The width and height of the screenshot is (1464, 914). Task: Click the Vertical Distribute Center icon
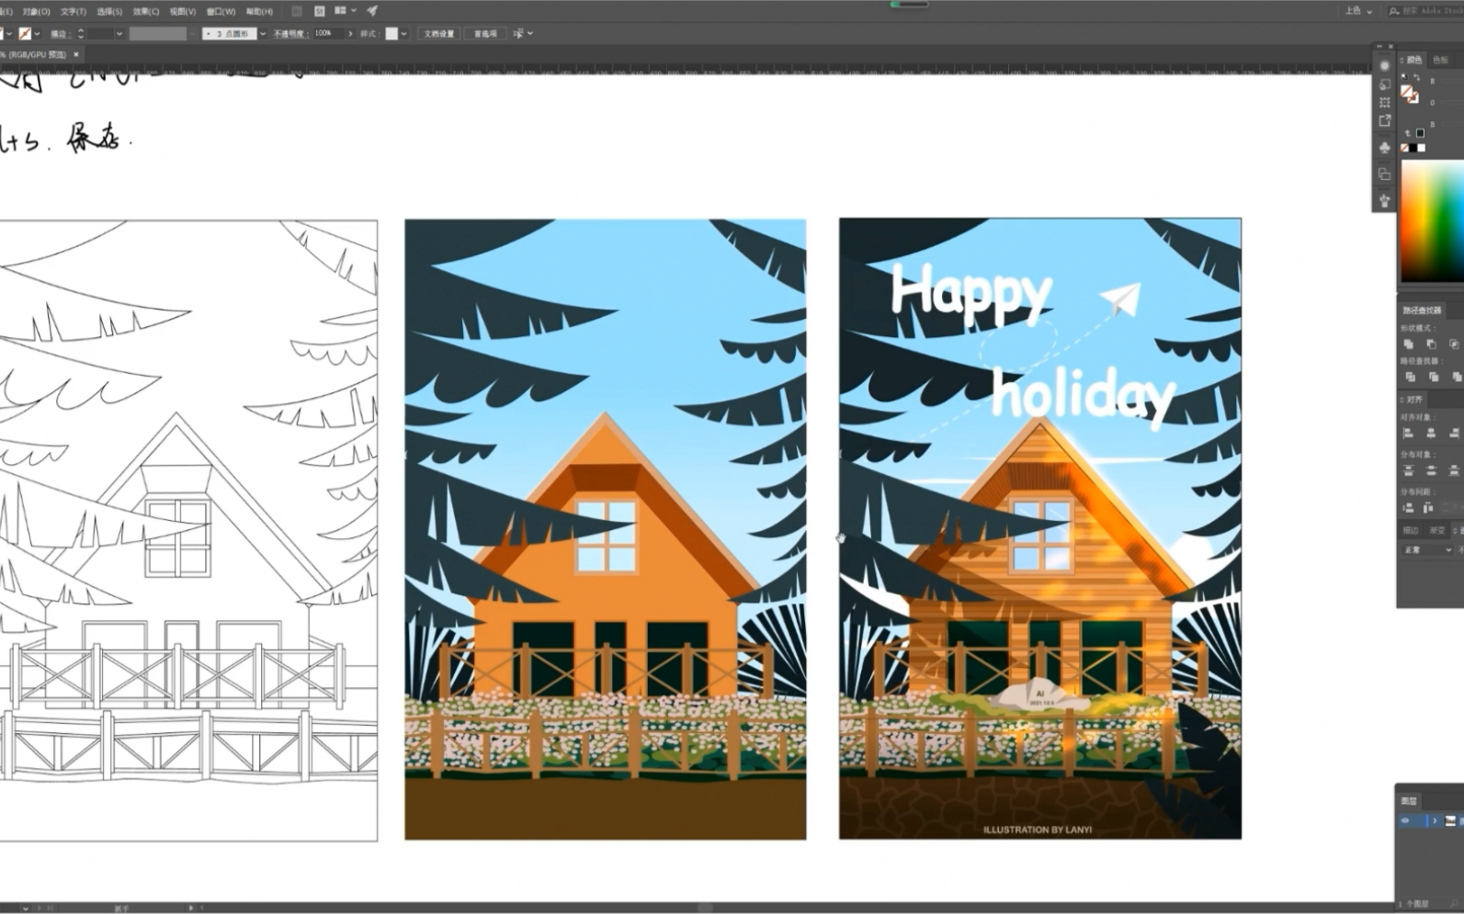1431,470
